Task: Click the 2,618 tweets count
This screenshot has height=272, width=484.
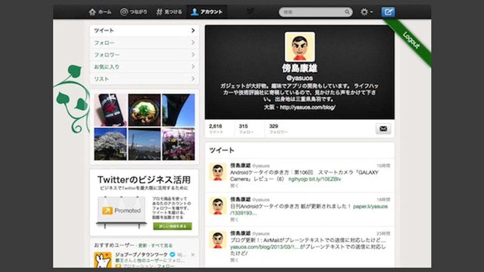Action: point(216,129)
